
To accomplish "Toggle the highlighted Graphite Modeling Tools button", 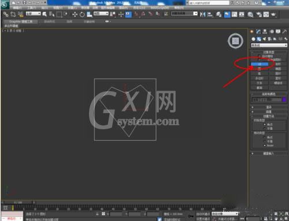I will click(227, 14).
